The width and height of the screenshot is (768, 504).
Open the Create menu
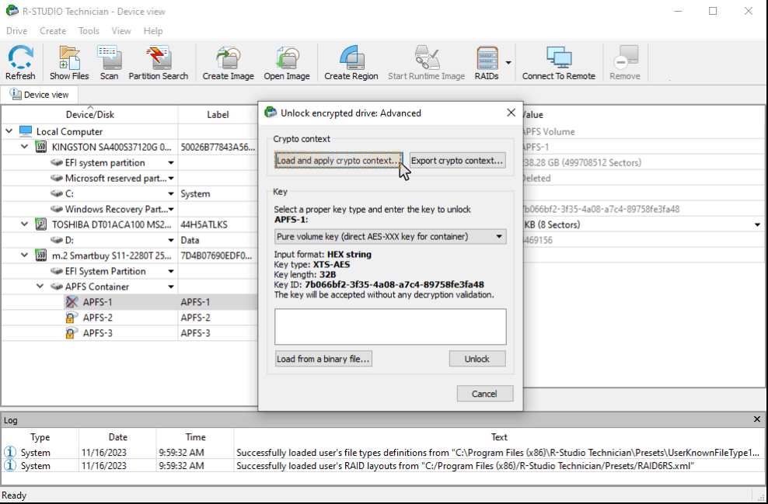(x=53, y=31)
